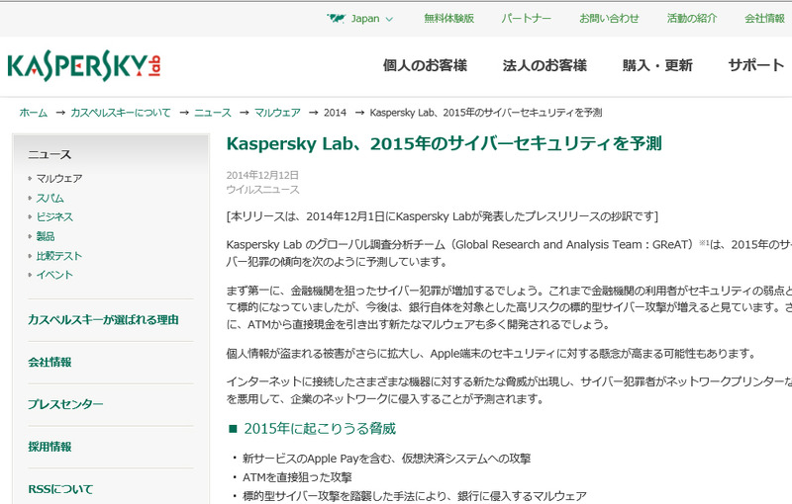Viewport: 792px width, 504px height.
Task: Select お問い合わせ in the top bar
Action: (609, 18)
